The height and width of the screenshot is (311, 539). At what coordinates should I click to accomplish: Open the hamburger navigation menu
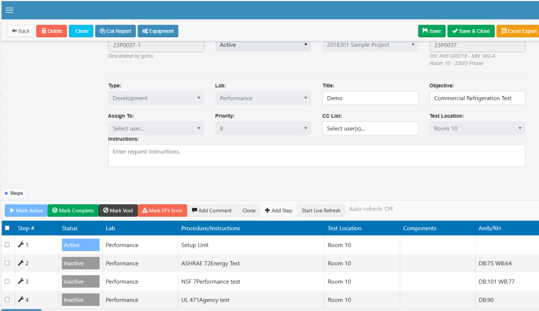click(x=9, y=10)
